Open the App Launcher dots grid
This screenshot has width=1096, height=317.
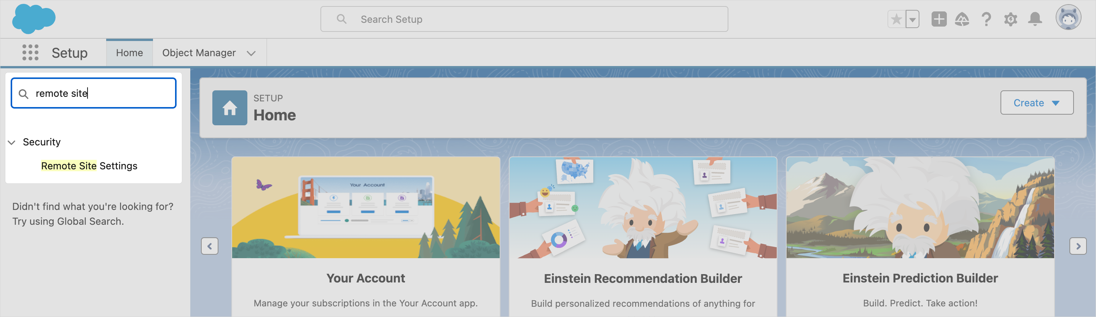pyautogui.click(x=30, y=53)
